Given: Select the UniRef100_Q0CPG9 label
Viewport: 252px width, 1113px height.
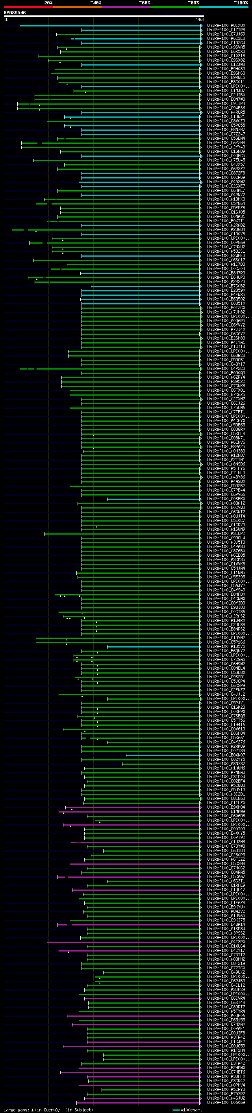Looking at the screenshot, I should [226, 178].
